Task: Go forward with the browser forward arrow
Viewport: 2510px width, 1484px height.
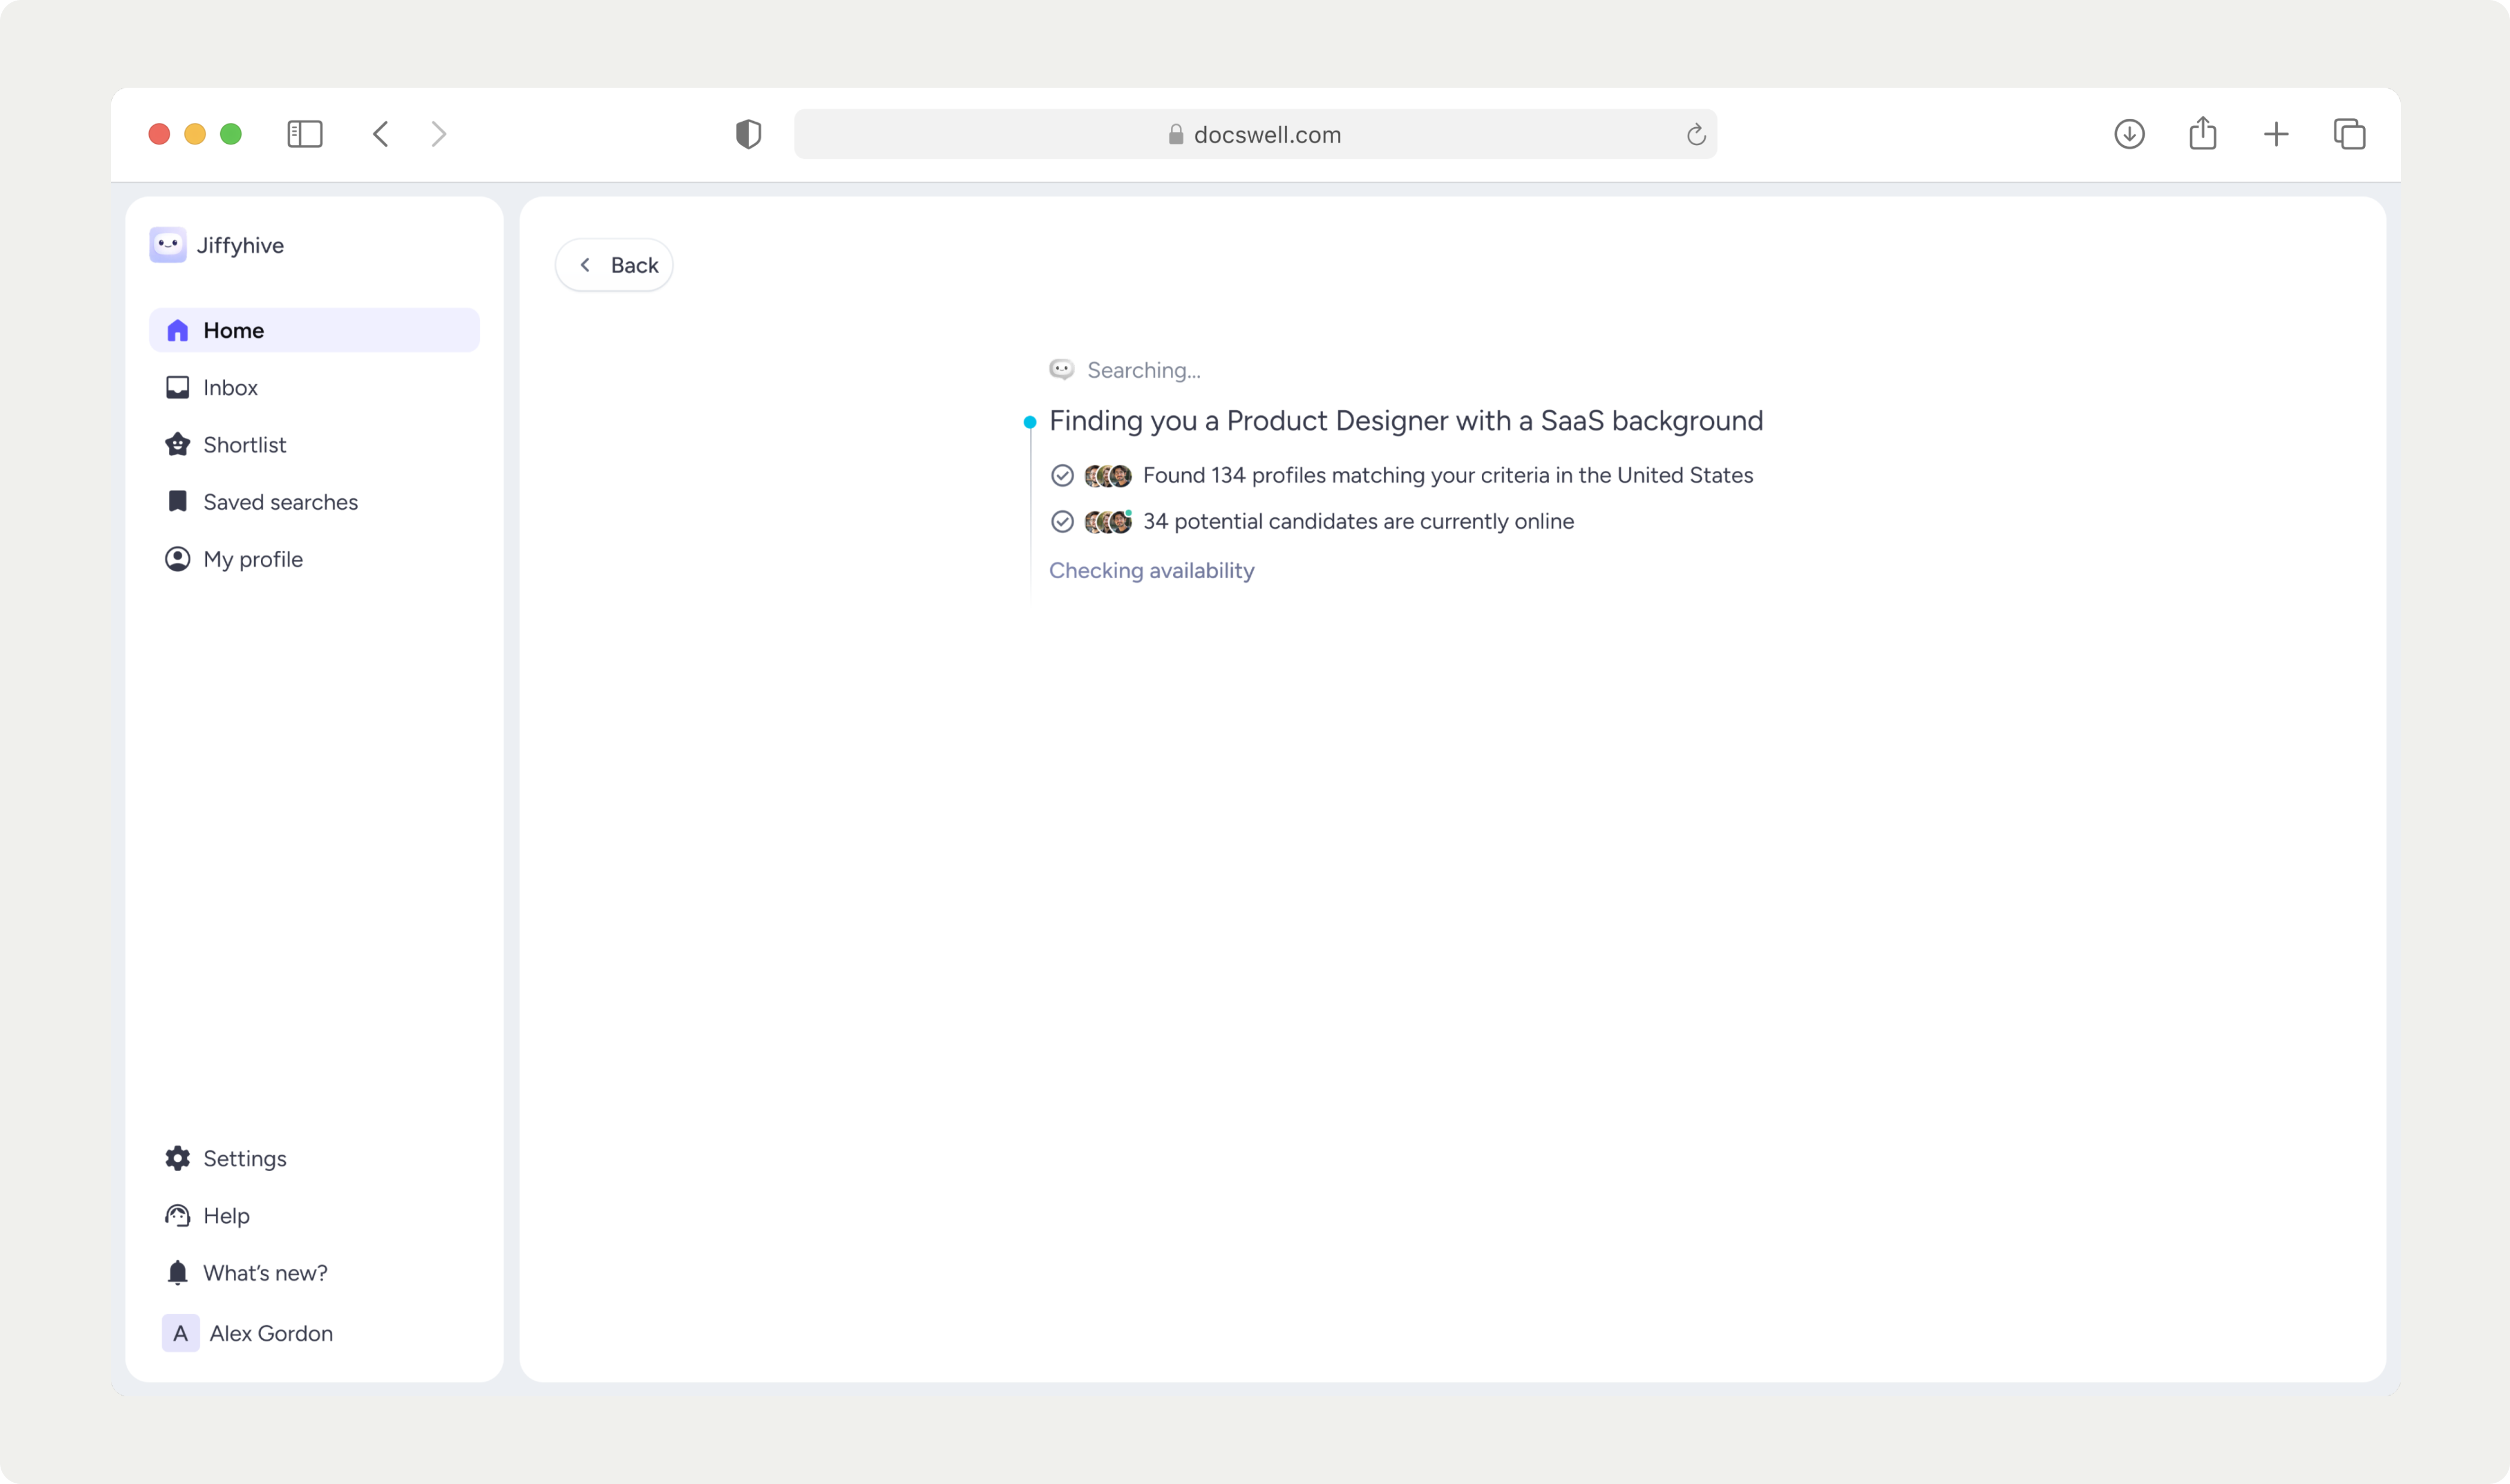Action: (439, 134)
